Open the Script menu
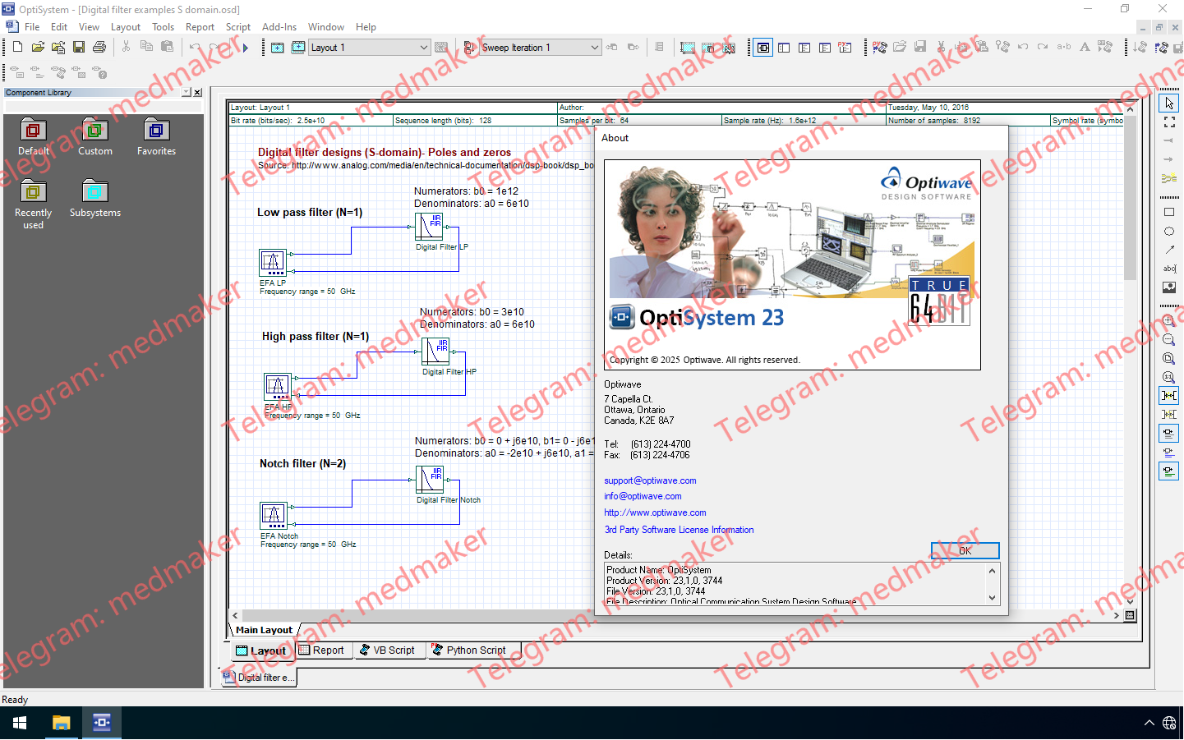 click(238, 27)
